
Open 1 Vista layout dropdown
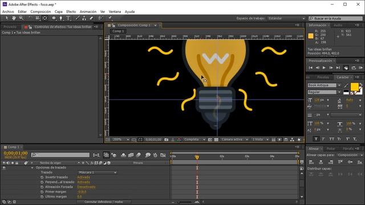coord(261,140)
